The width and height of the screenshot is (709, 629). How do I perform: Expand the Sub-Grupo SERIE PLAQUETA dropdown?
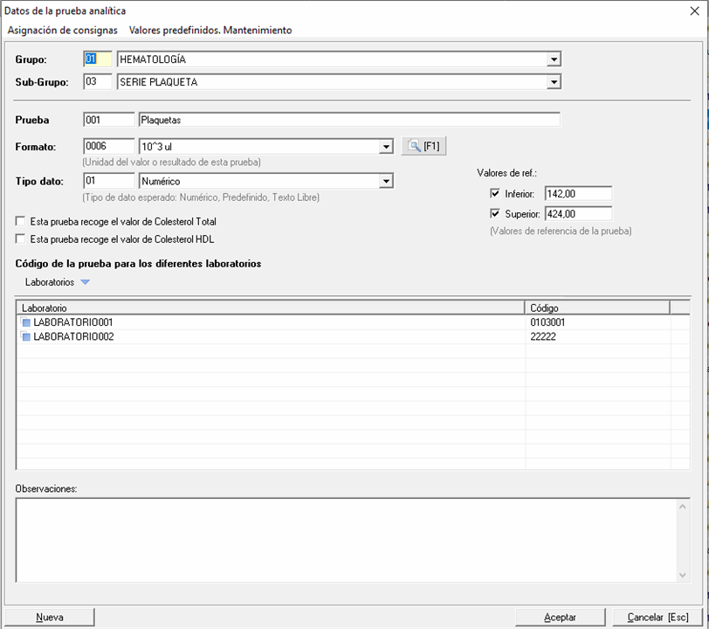click(553, 82)
